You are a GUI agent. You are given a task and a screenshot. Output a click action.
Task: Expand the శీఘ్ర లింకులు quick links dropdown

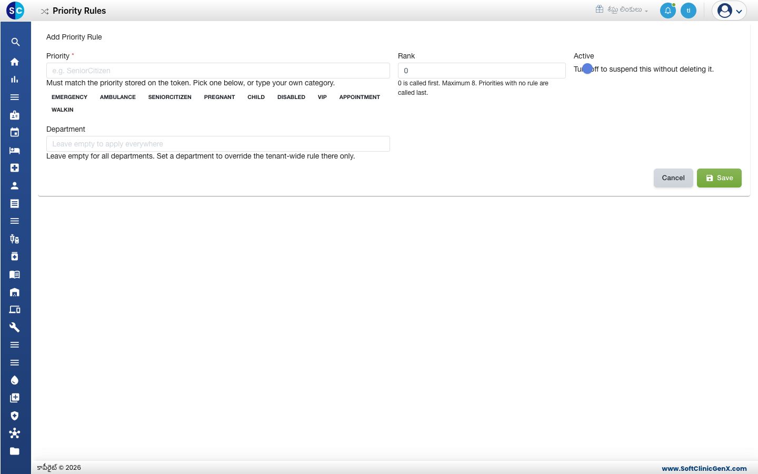tap(622, 9)
